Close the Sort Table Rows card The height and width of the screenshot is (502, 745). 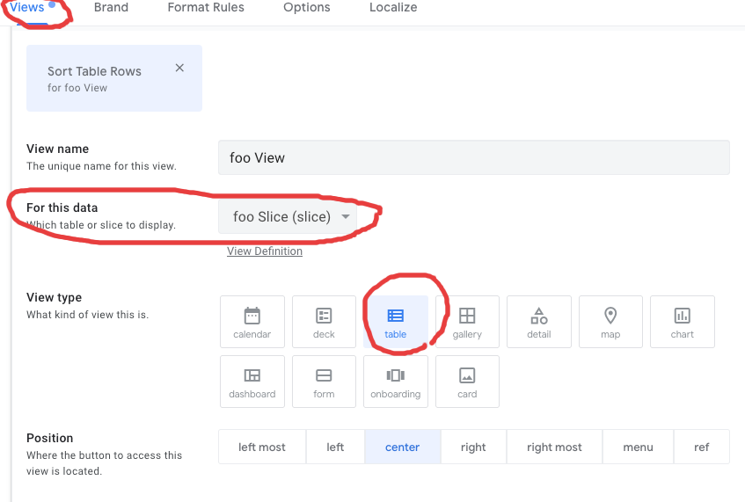[179, 68]
